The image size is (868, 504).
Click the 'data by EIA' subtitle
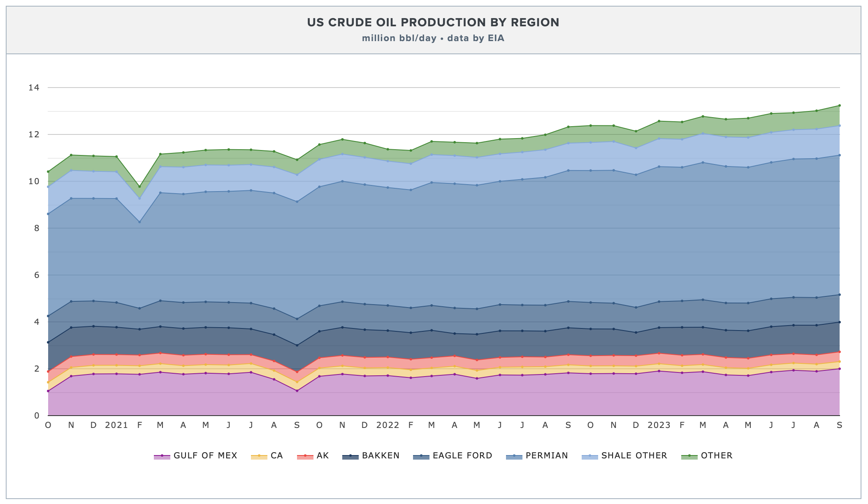tap(476, 38)
